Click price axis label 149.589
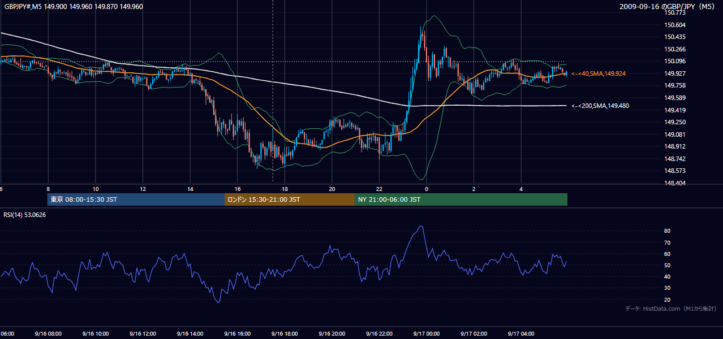The image size is (723, 339). 675,98
